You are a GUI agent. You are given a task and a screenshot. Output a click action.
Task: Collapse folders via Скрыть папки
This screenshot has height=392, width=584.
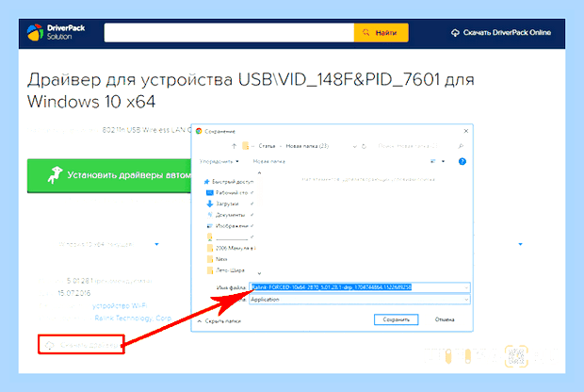219,320
